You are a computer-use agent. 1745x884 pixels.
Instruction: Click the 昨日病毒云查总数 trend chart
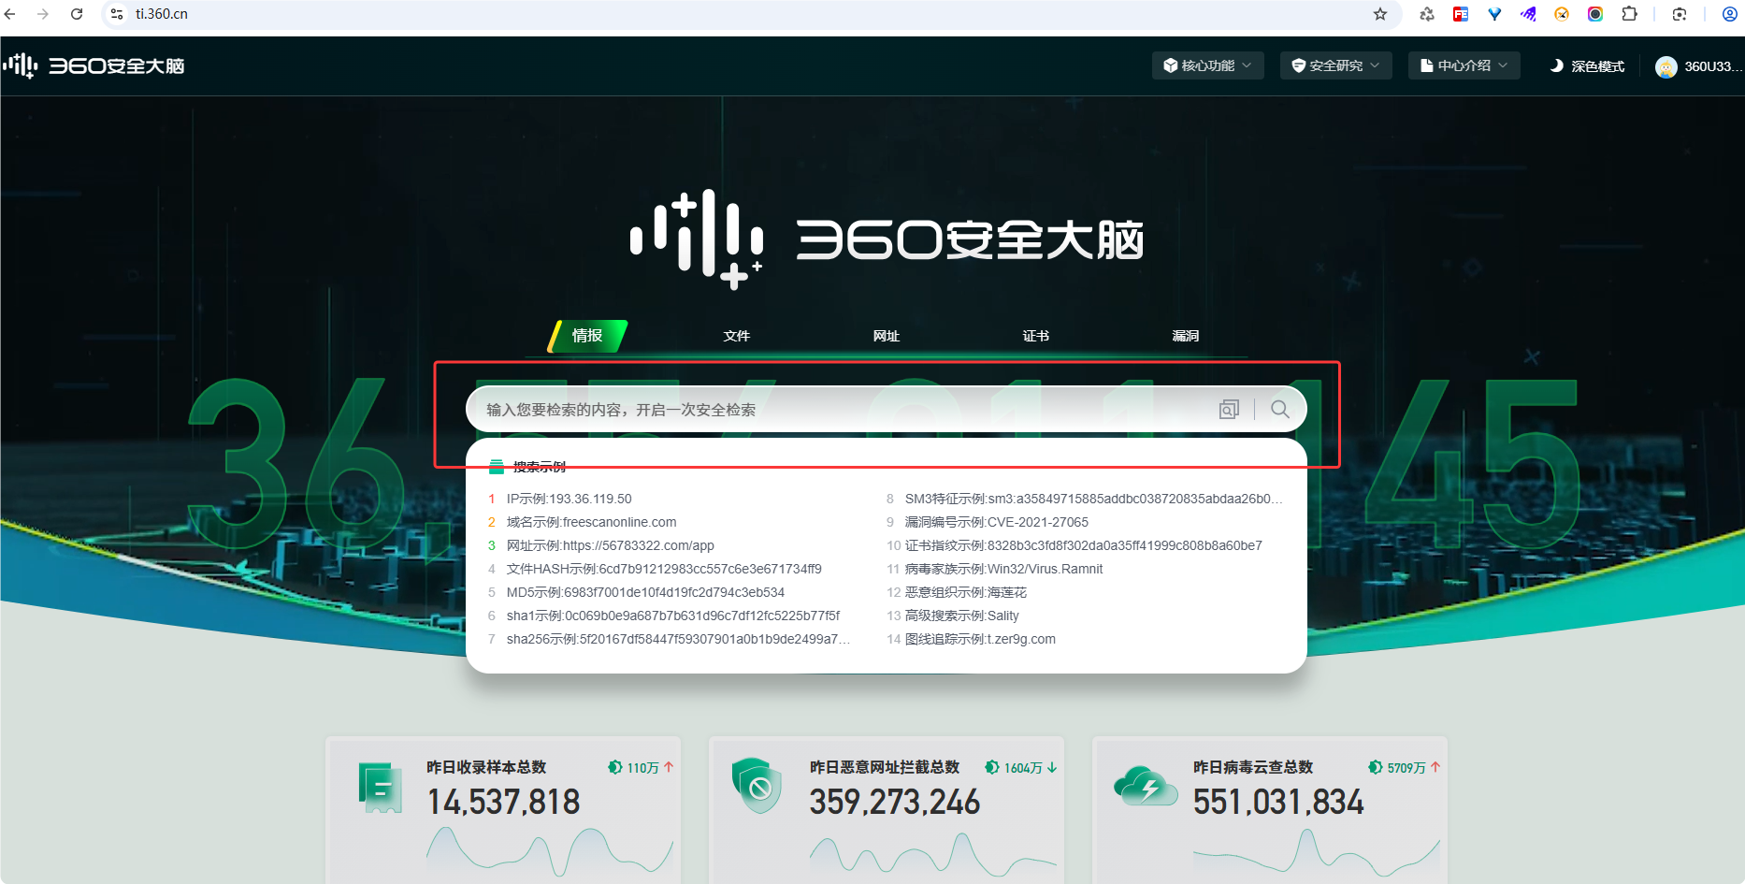coord(1317,852)
